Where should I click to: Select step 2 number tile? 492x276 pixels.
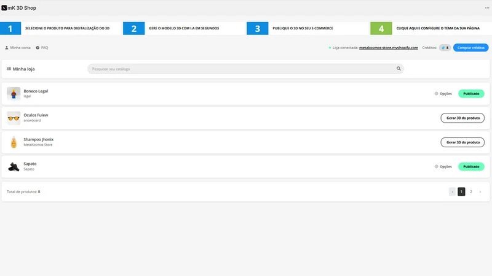click(133, 28)
